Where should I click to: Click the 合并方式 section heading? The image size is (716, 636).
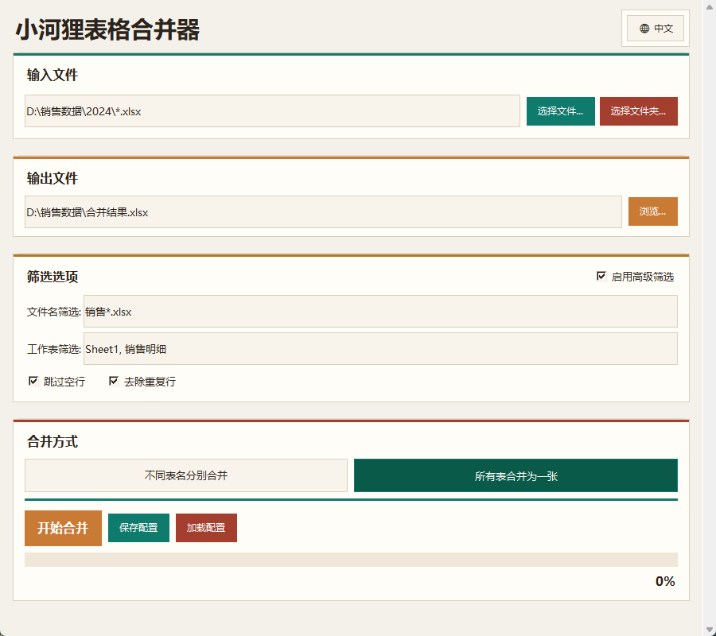[52, 442]
